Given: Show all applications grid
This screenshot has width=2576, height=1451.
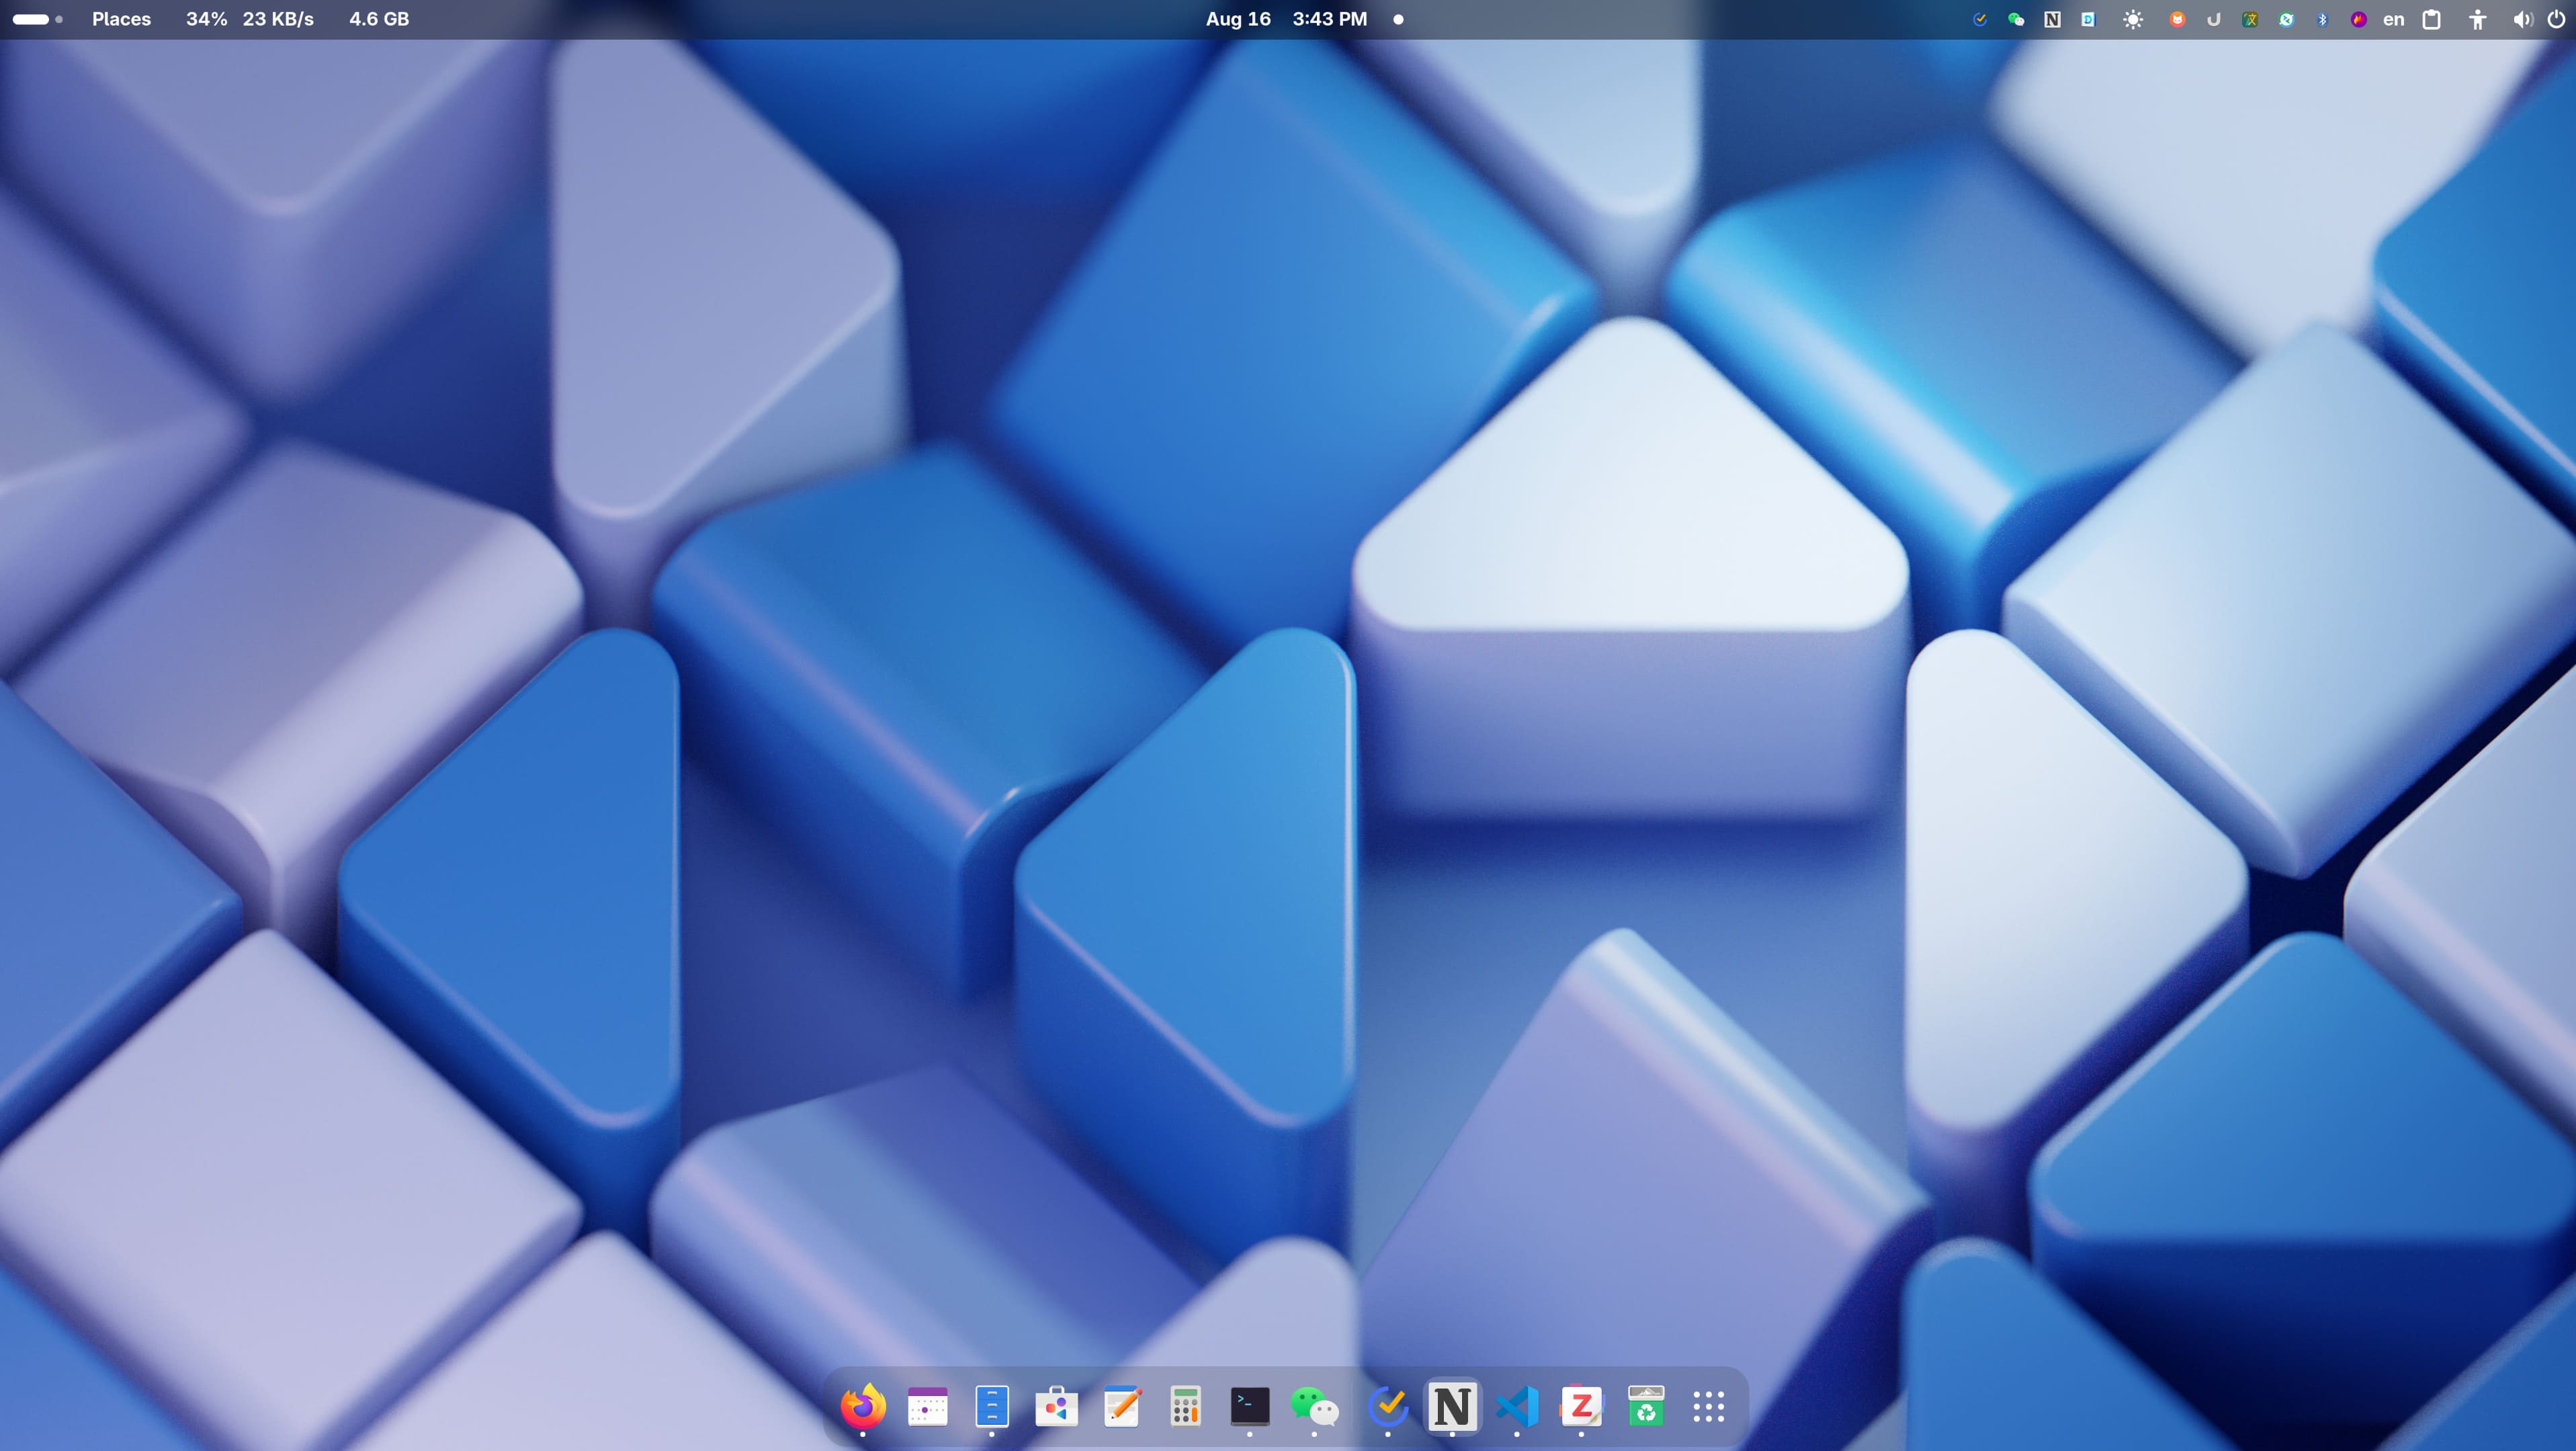Looking at the screenshot, I should coord(1709,1406).
